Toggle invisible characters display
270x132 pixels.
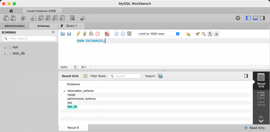[x=210, y=34]
